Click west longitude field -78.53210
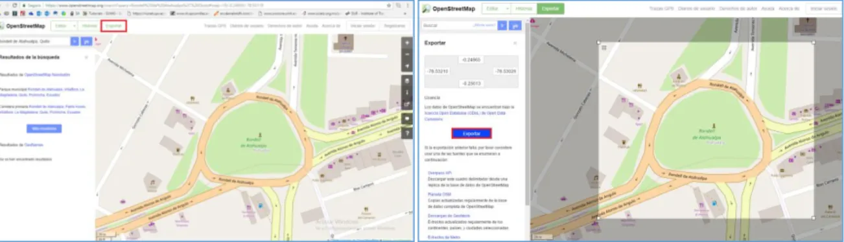 point(438,71)
